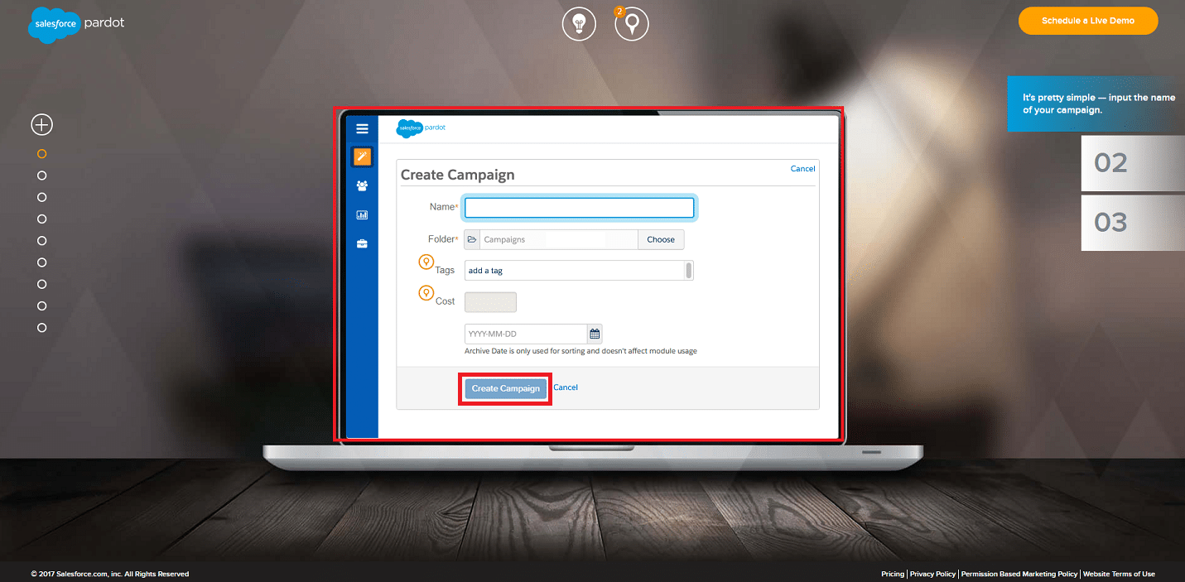1185x582 pixels.
Task: Open the hamburger menu in Pardot sidebar
Action: point(362,128)
